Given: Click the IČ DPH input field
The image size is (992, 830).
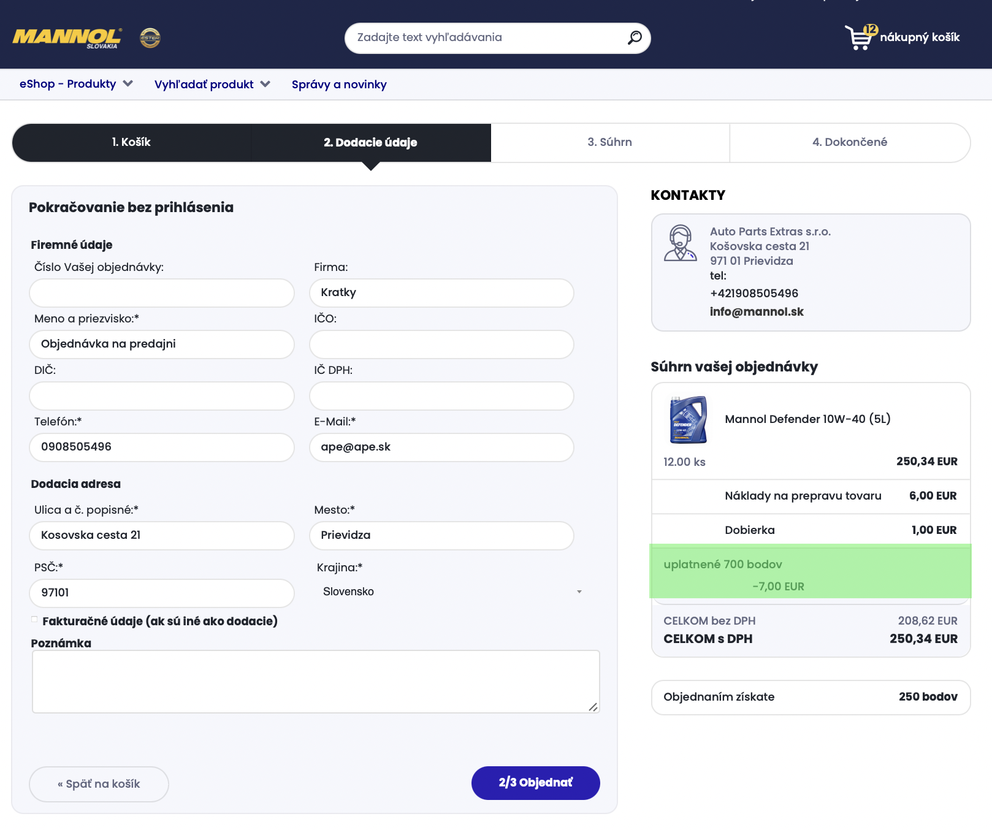Looking at the screenshot, I should click(441, 396).
